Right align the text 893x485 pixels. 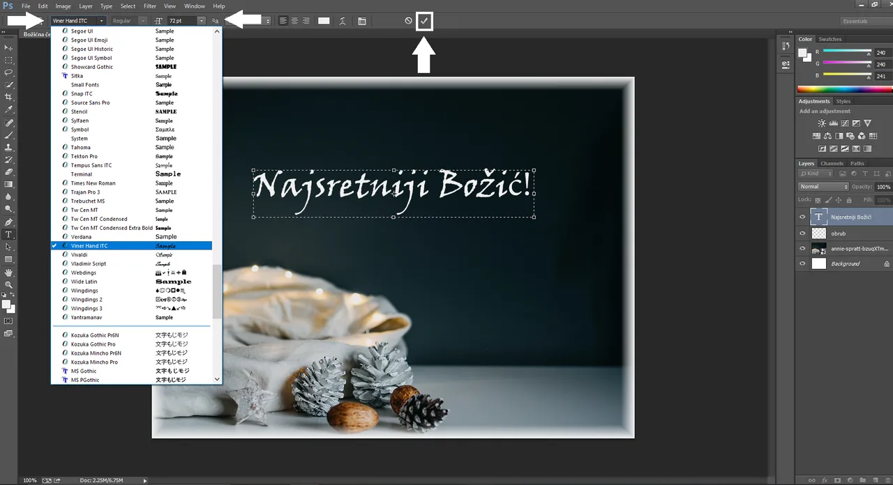pyautogui.click(x=306, y=21)
